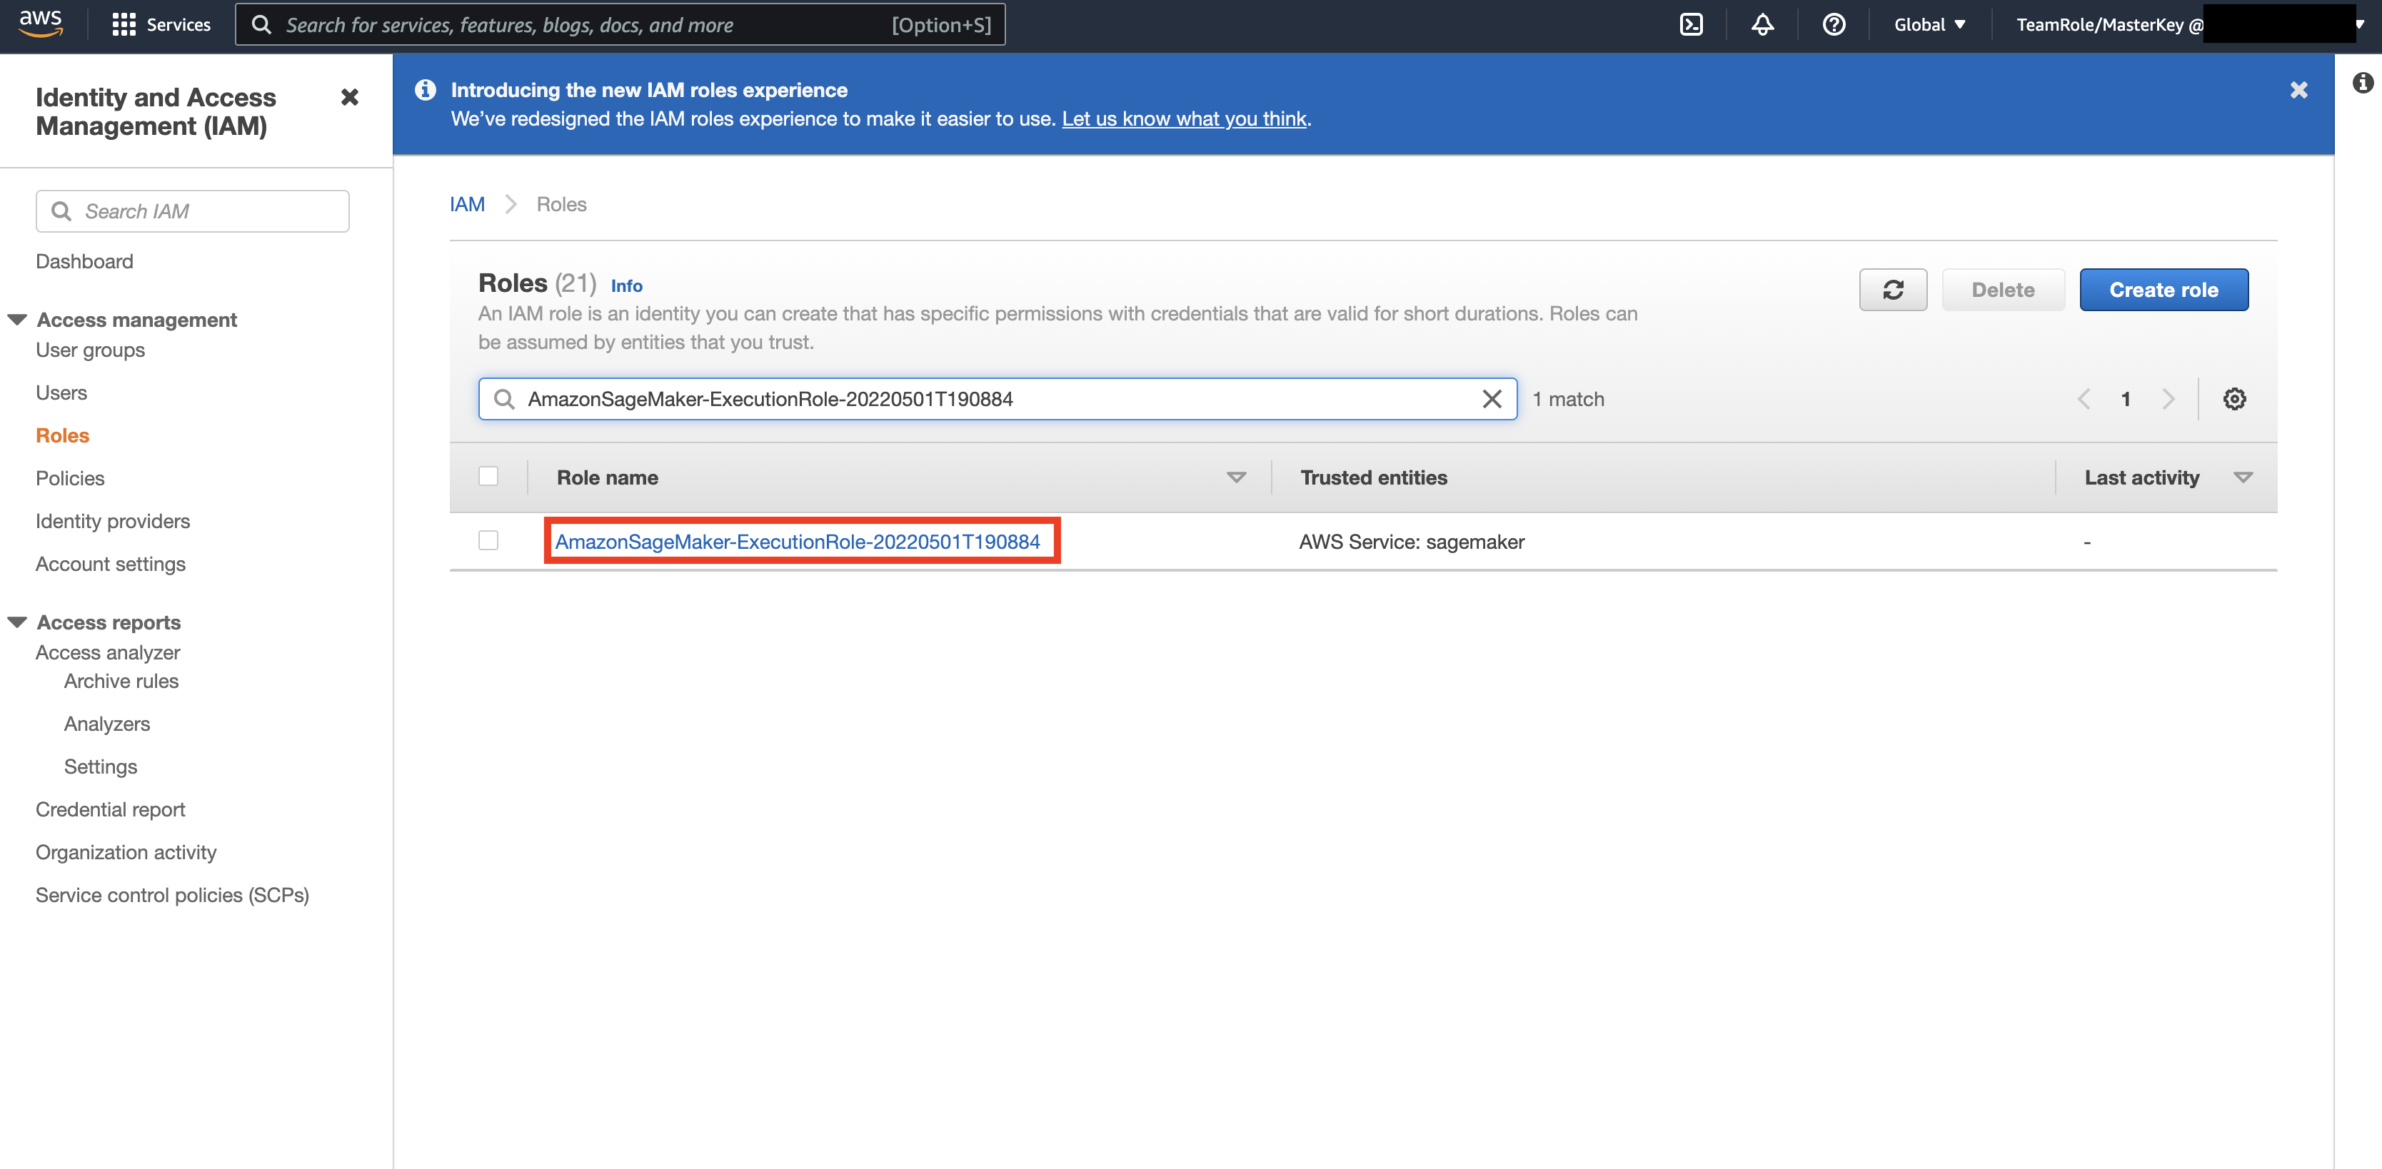Sort by Last activity column arrow
The image size is (2382, 1169).
point(2242,477)
